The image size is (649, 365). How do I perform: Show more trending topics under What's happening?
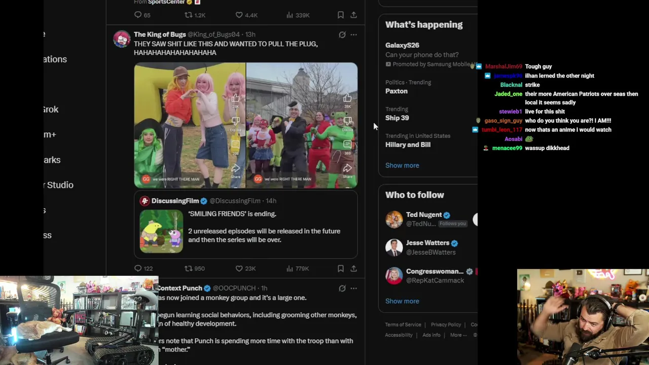tap(402, 165)
